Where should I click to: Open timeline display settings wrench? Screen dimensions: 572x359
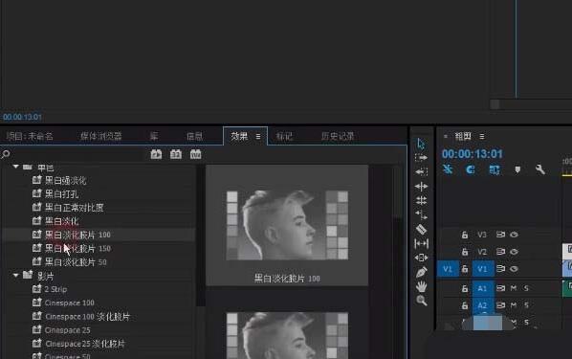(540, 169)
